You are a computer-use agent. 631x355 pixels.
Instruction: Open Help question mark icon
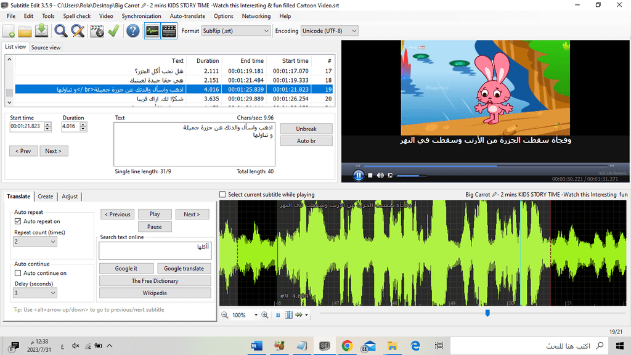click(x=133, y=31)
